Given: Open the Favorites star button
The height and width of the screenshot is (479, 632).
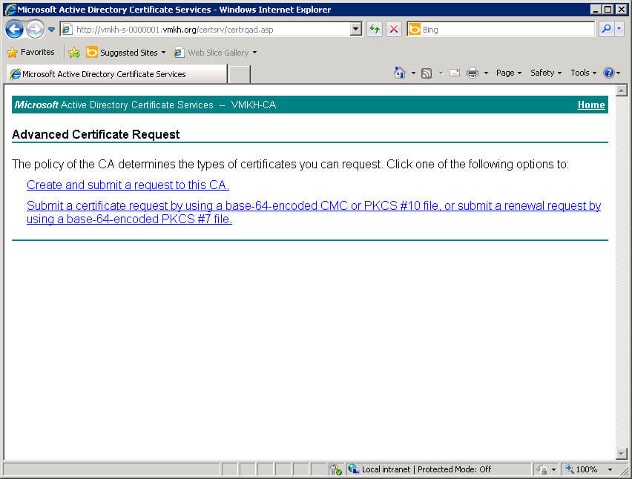Looking at the screenshot, I should tap(30, 53).
